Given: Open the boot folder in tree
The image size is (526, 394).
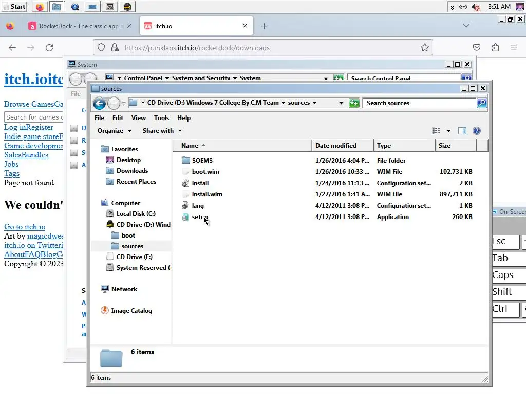Looking at the screenshot, I should (x=128, y=235).
